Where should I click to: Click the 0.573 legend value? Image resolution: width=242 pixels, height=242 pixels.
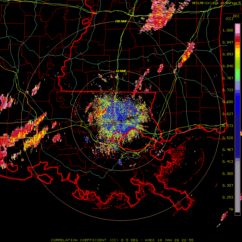click(228, 126)
